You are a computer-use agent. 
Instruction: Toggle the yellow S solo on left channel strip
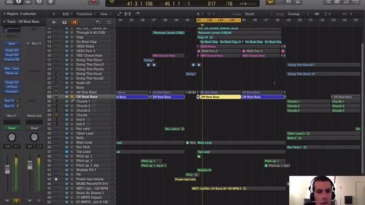(16, 200)
